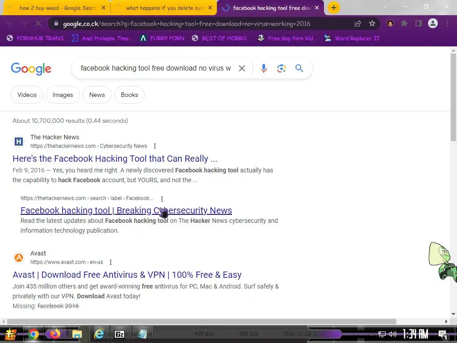The image size is (457, 343).
Task: Stop loading page with the X button
Action: 38,23
